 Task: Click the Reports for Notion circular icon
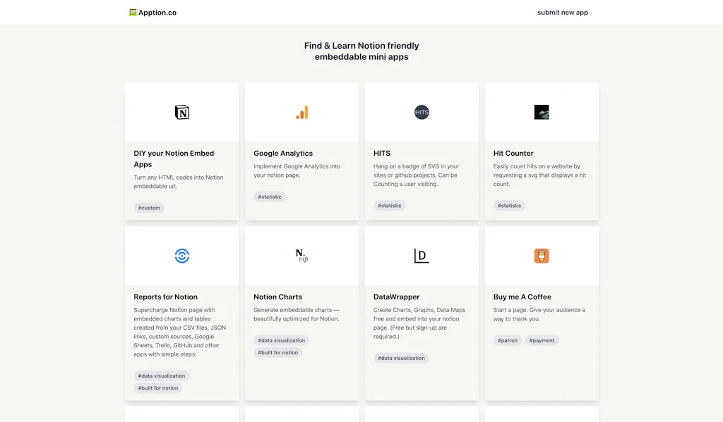click(181, 256)
